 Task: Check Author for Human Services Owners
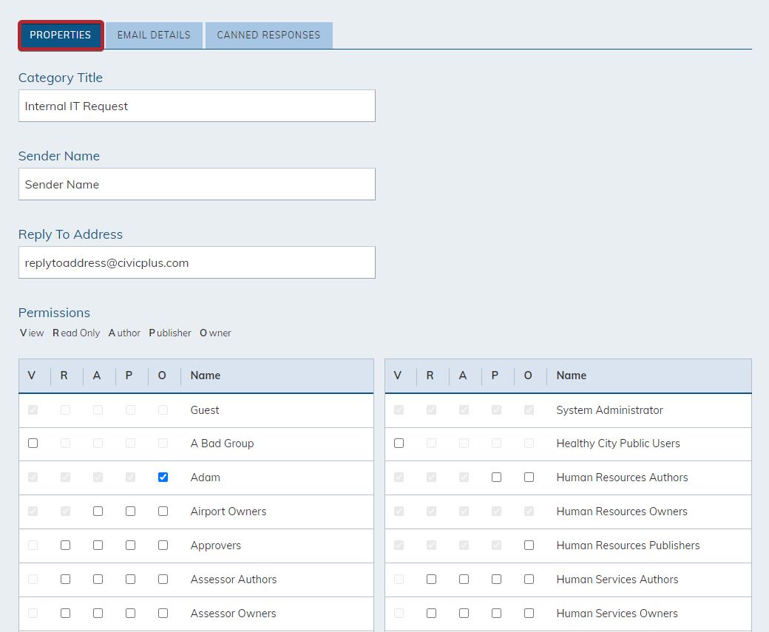click(464, 614)
